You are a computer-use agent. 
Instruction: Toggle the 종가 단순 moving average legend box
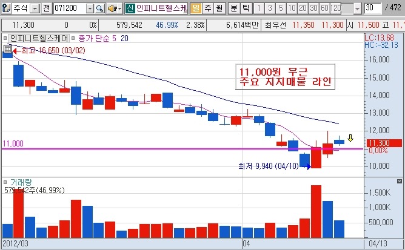click(73, 39)
